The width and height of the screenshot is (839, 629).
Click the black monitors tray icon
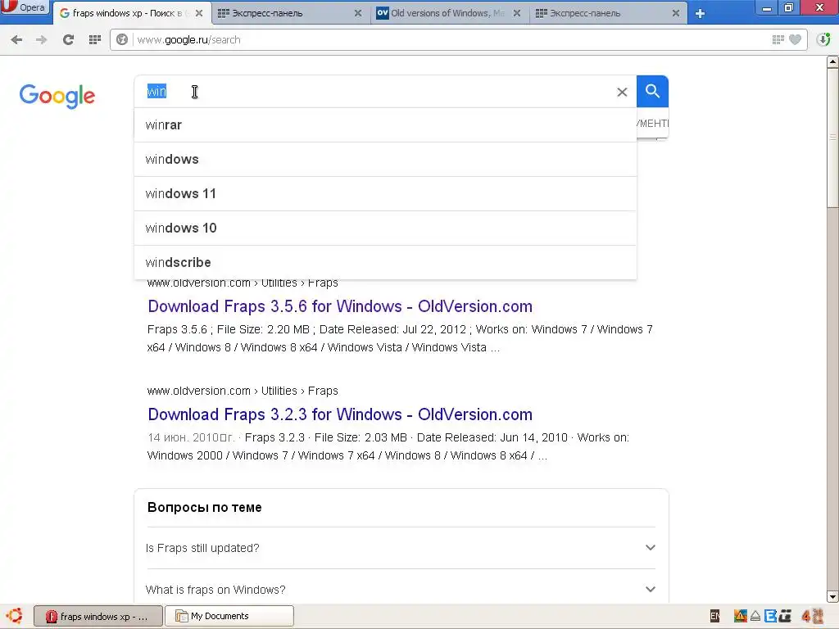785,616
